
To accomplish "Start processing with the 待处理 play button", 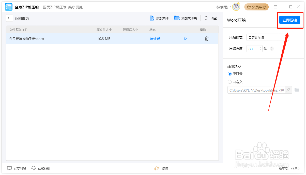I will click(186, 39).
